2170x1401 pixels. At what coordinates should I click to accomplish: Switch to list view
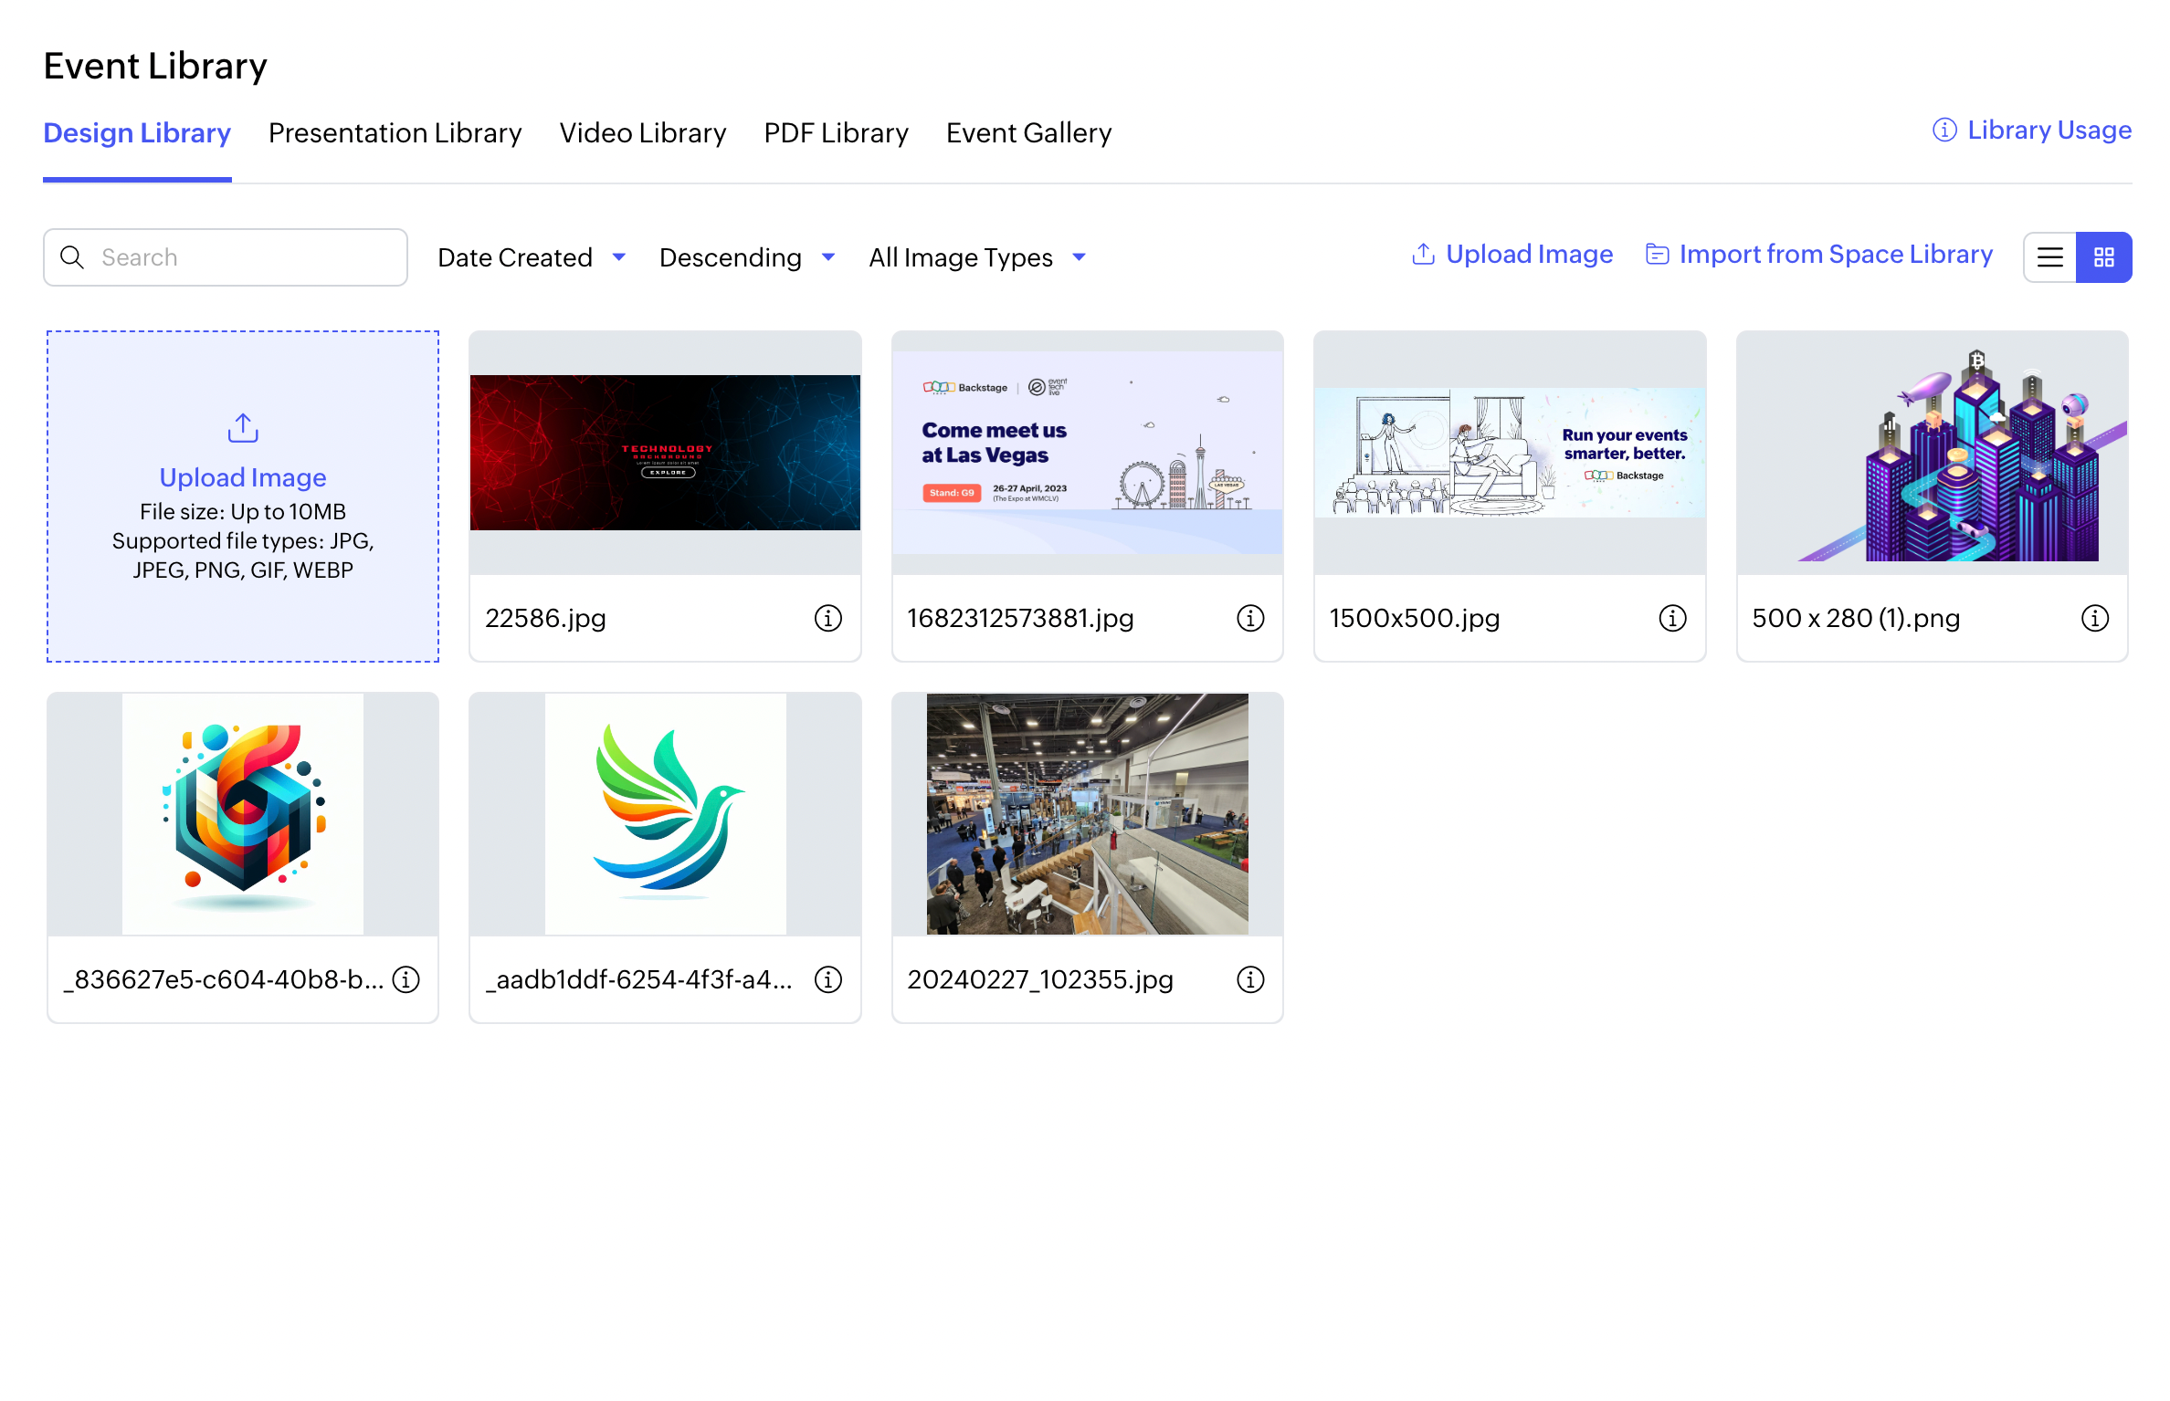point(2049,257)
